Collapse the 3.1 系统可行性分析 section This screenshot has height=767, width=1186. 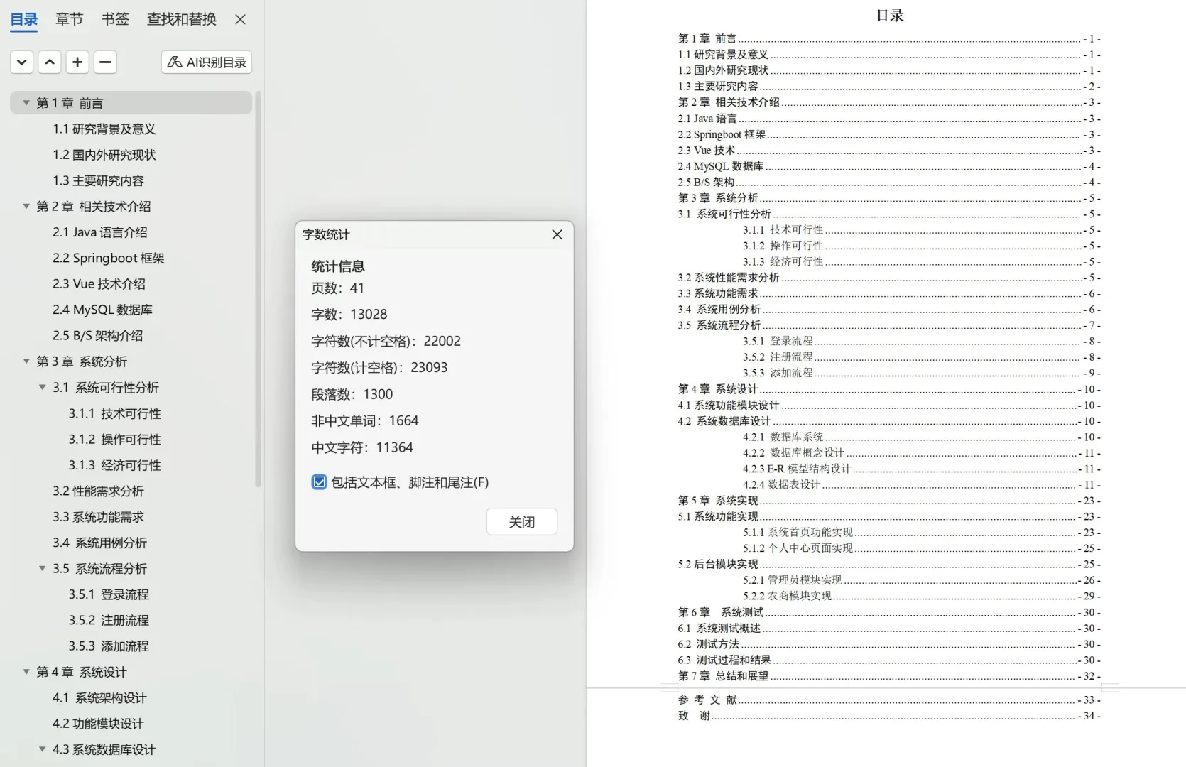(42, 387)
